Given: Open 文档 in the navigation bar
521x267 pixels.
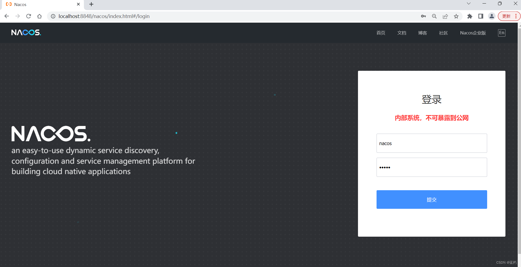Looking at the screenshot, I should point(402,33).
